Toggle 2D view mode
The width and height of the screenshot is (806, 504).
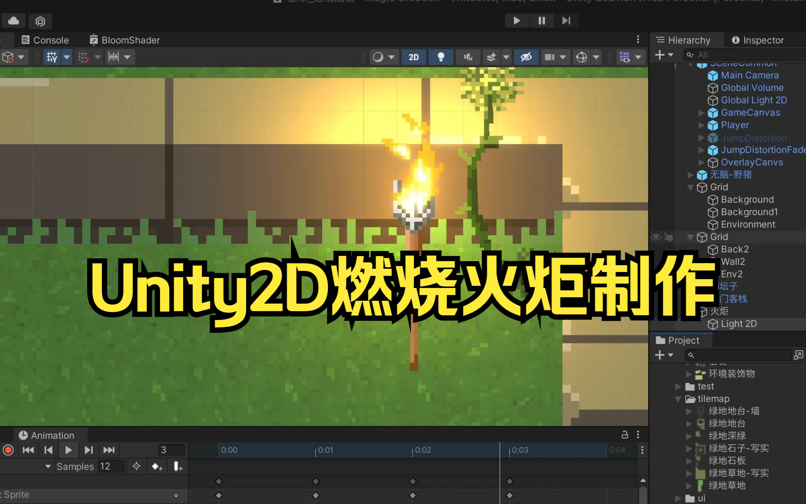click(x=414, y=57)
